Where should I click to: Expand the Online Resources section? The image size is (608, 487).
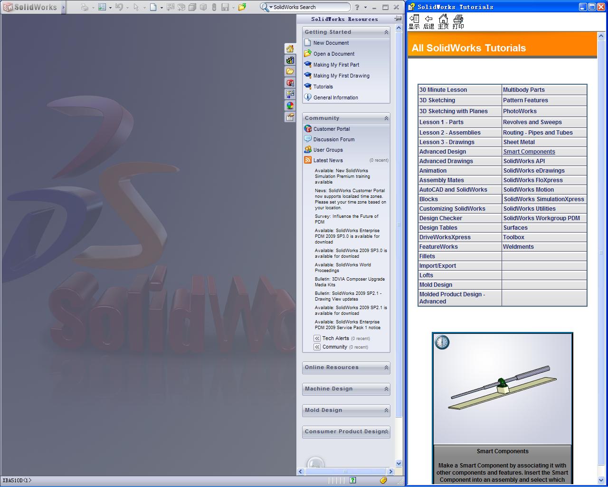386,368
